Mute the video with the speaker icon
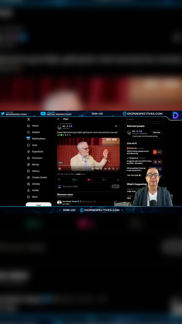This screenshot has height=324, width=182. (105, 169)
